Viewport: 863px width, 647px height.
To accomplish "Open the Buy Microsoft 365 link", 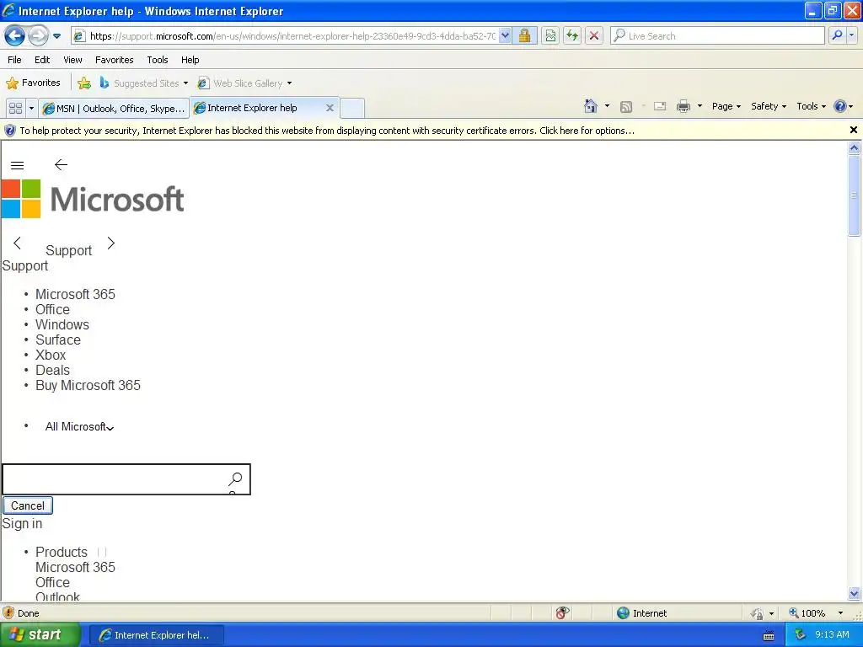I will [x=88, y=385].
